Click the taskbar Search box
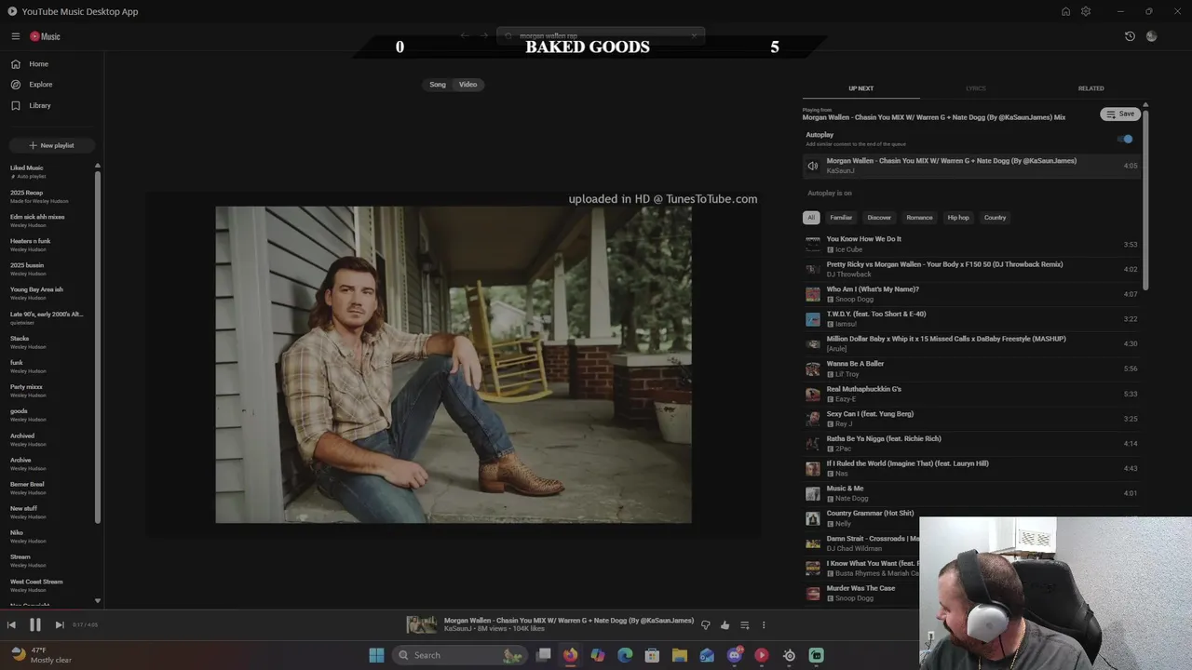 coord(461,655)
